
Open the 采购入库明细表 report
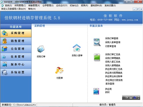pyautogui.click(x=113, y=65)
